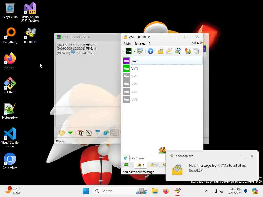Open the Everything desktop shortcut
Image resolution: width=263 pixels, height=197 pixels.
[10, 35]
